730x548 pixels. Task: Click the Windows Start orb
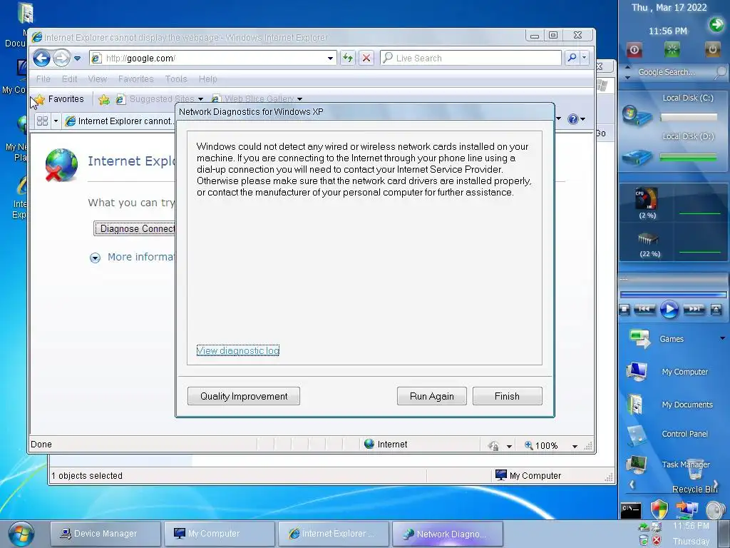coord(21,534)
